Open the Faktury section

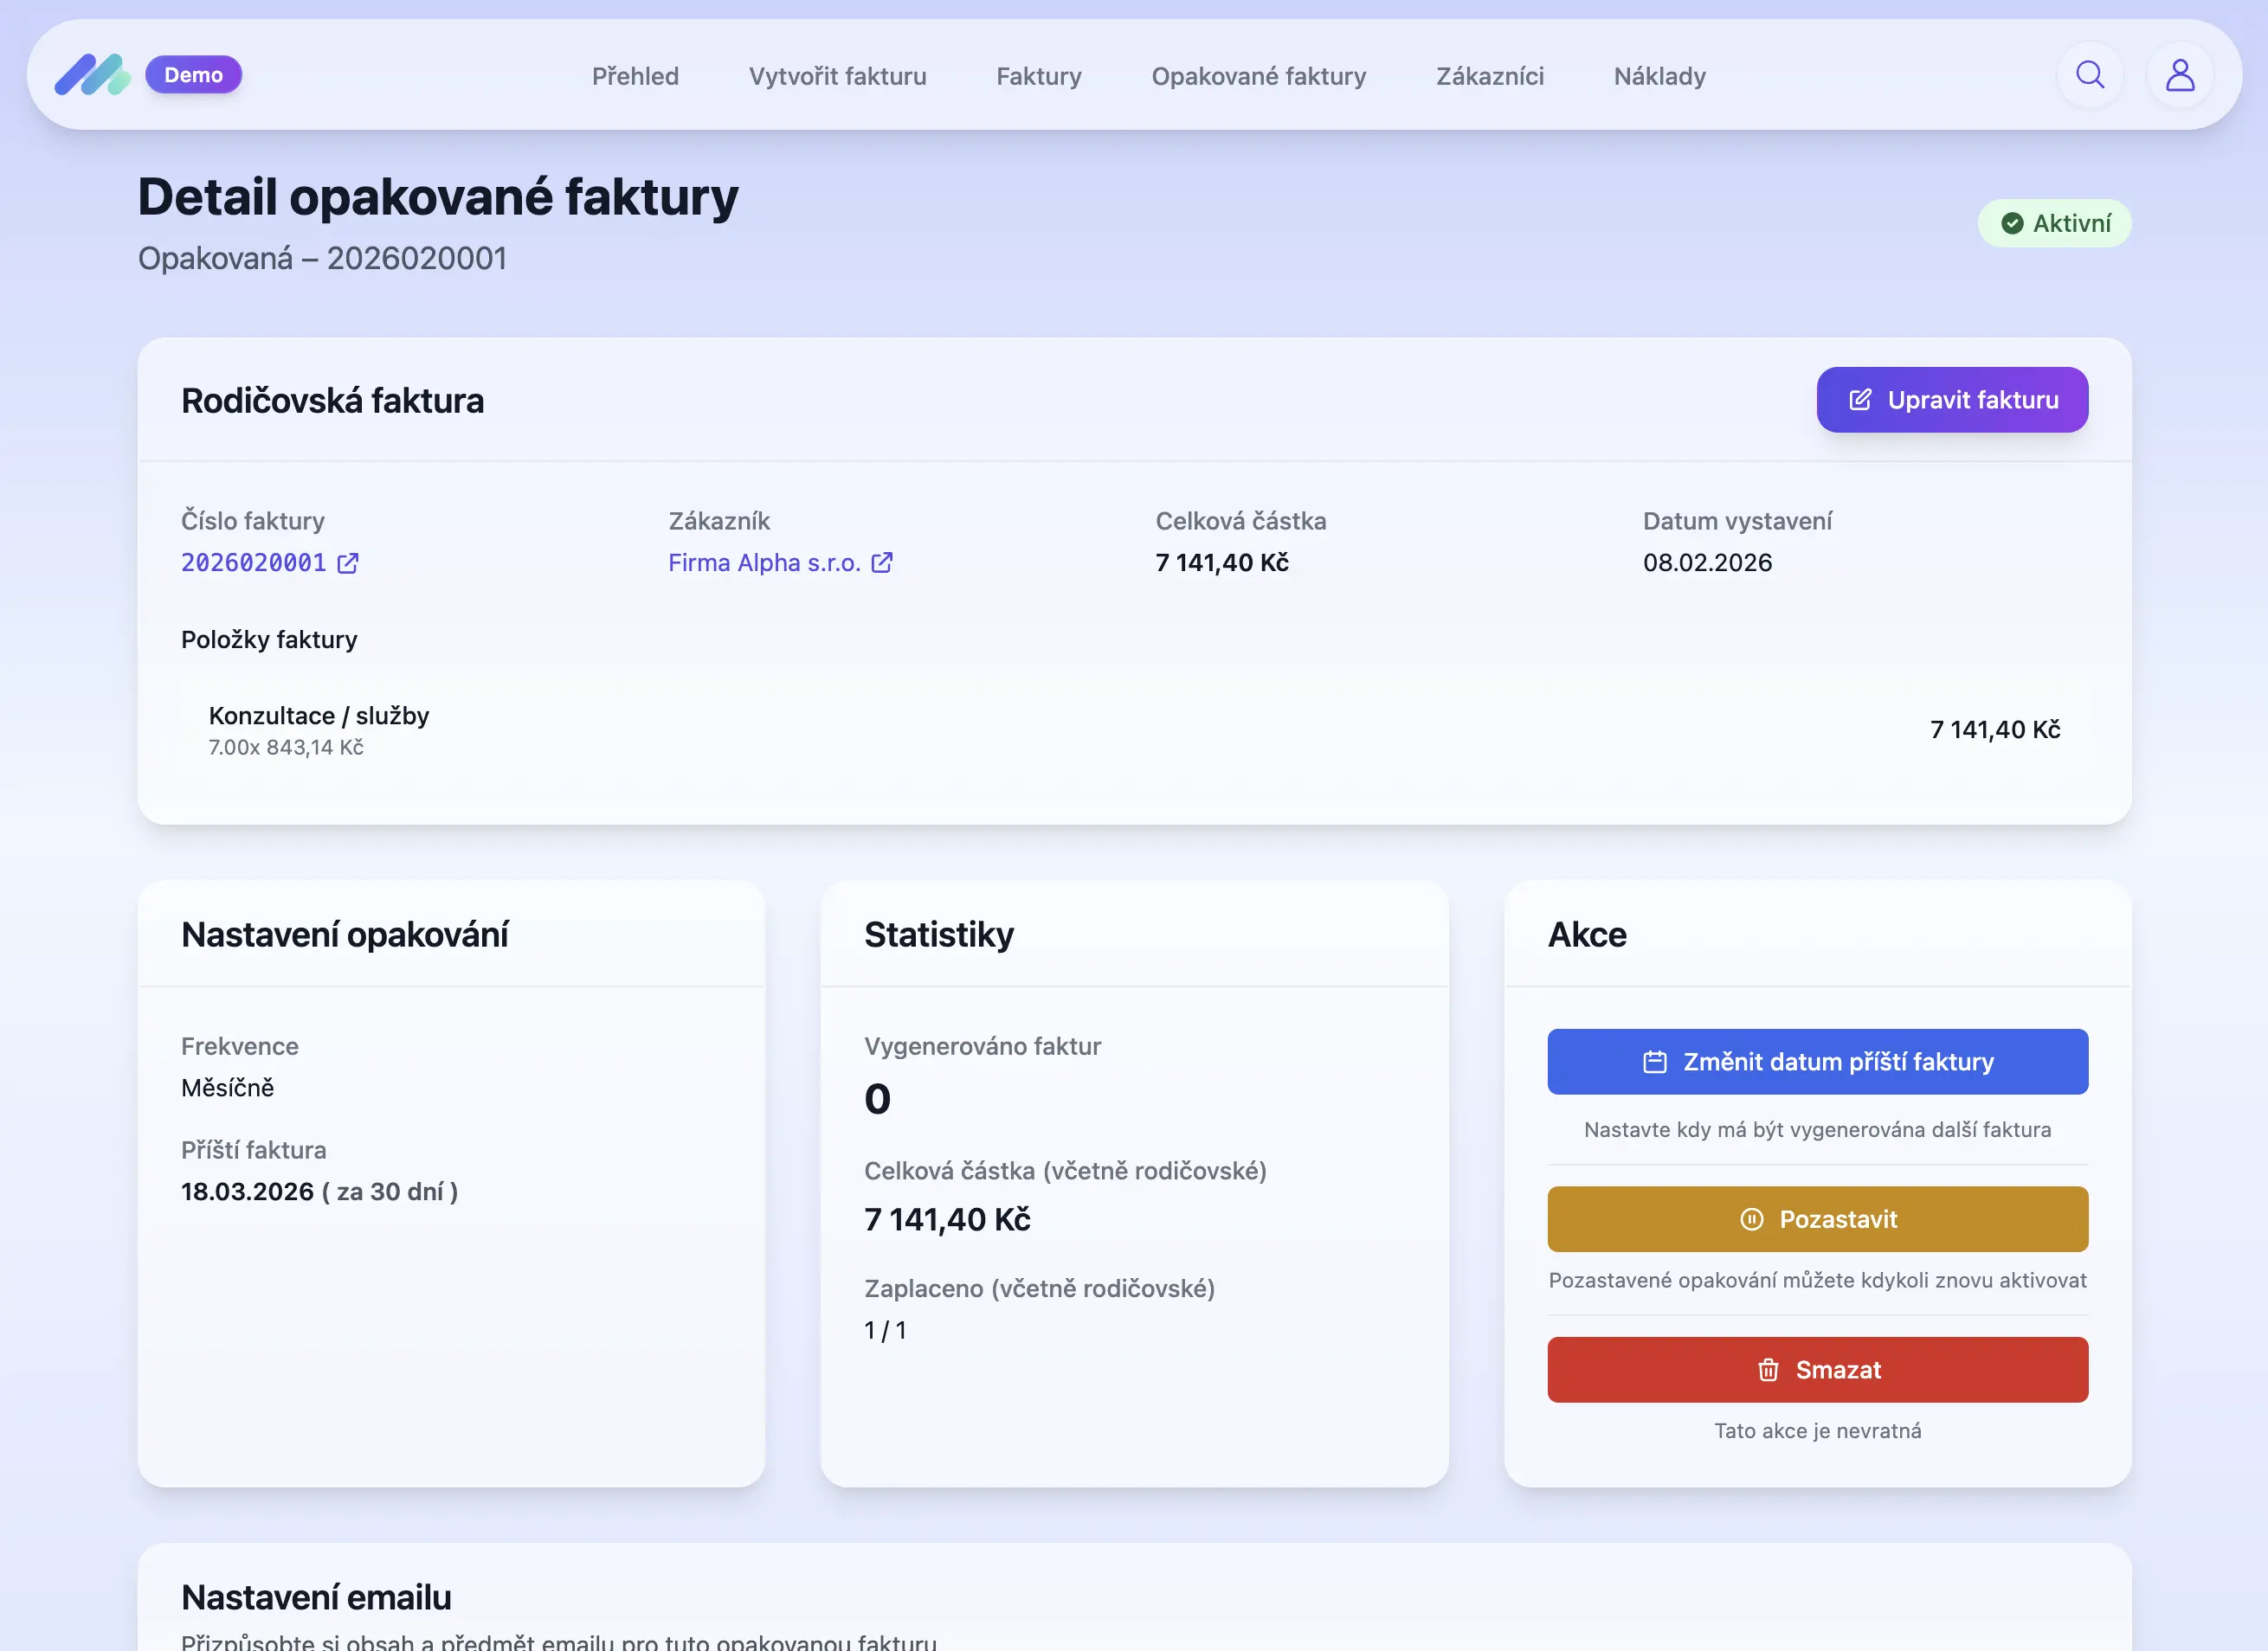[1038, 76]
